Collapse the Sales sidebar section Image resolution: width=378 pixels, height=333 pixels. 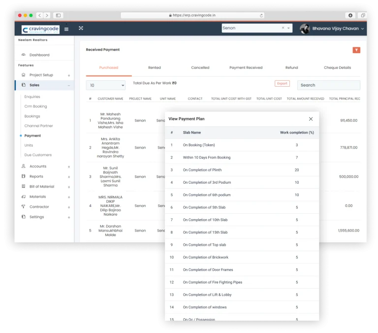tap(68, 85)
